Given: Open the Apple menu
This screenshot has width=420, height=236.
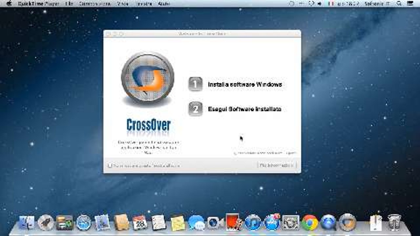Looking at the screenshot, I should (x=9, y=4).
